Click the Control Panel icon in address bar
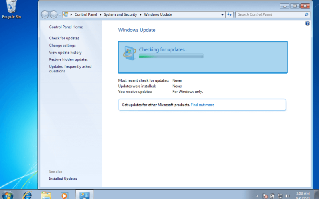319x199 pixels. [x=66, y=14]
